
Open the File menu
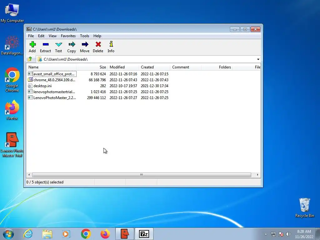[x=31, y=36]
